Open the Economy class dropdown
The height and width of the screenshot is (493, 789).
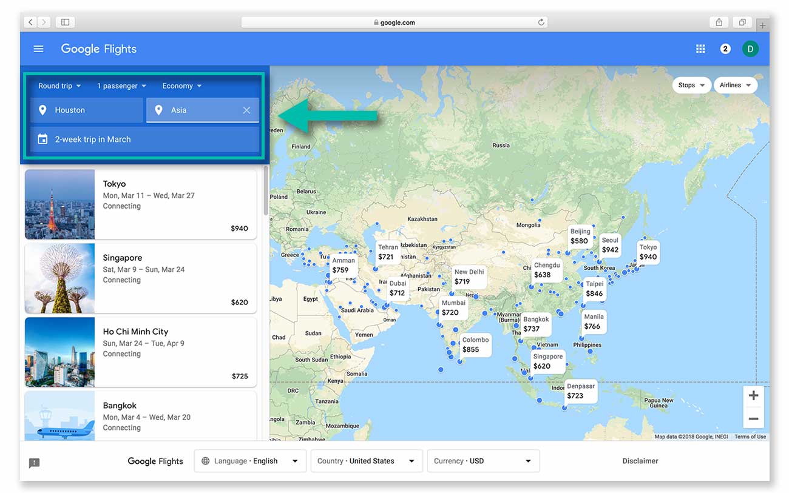tap(182, 86)
